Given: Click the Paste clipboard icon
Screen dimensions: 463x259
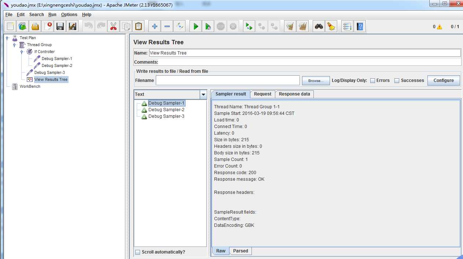Looking at the screenshot, I should (139, 26).
